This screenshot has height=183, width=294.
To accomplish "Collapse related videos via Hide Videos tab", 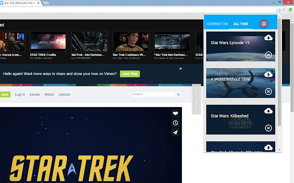I will pos(196,99).
